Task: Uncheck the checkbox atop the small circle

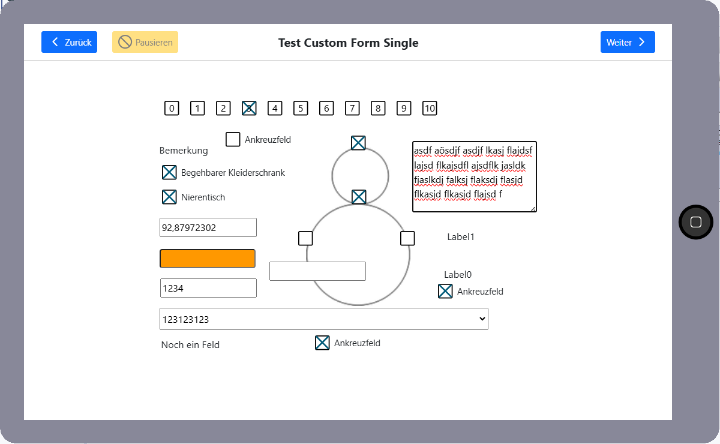Action: click(x=358, y=143)
